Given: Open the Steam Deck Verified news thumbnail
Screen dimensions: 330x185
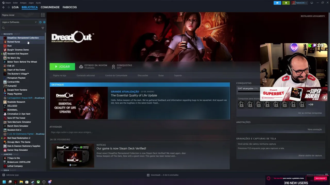Looking at the screenshot, I should coord(73,155).
